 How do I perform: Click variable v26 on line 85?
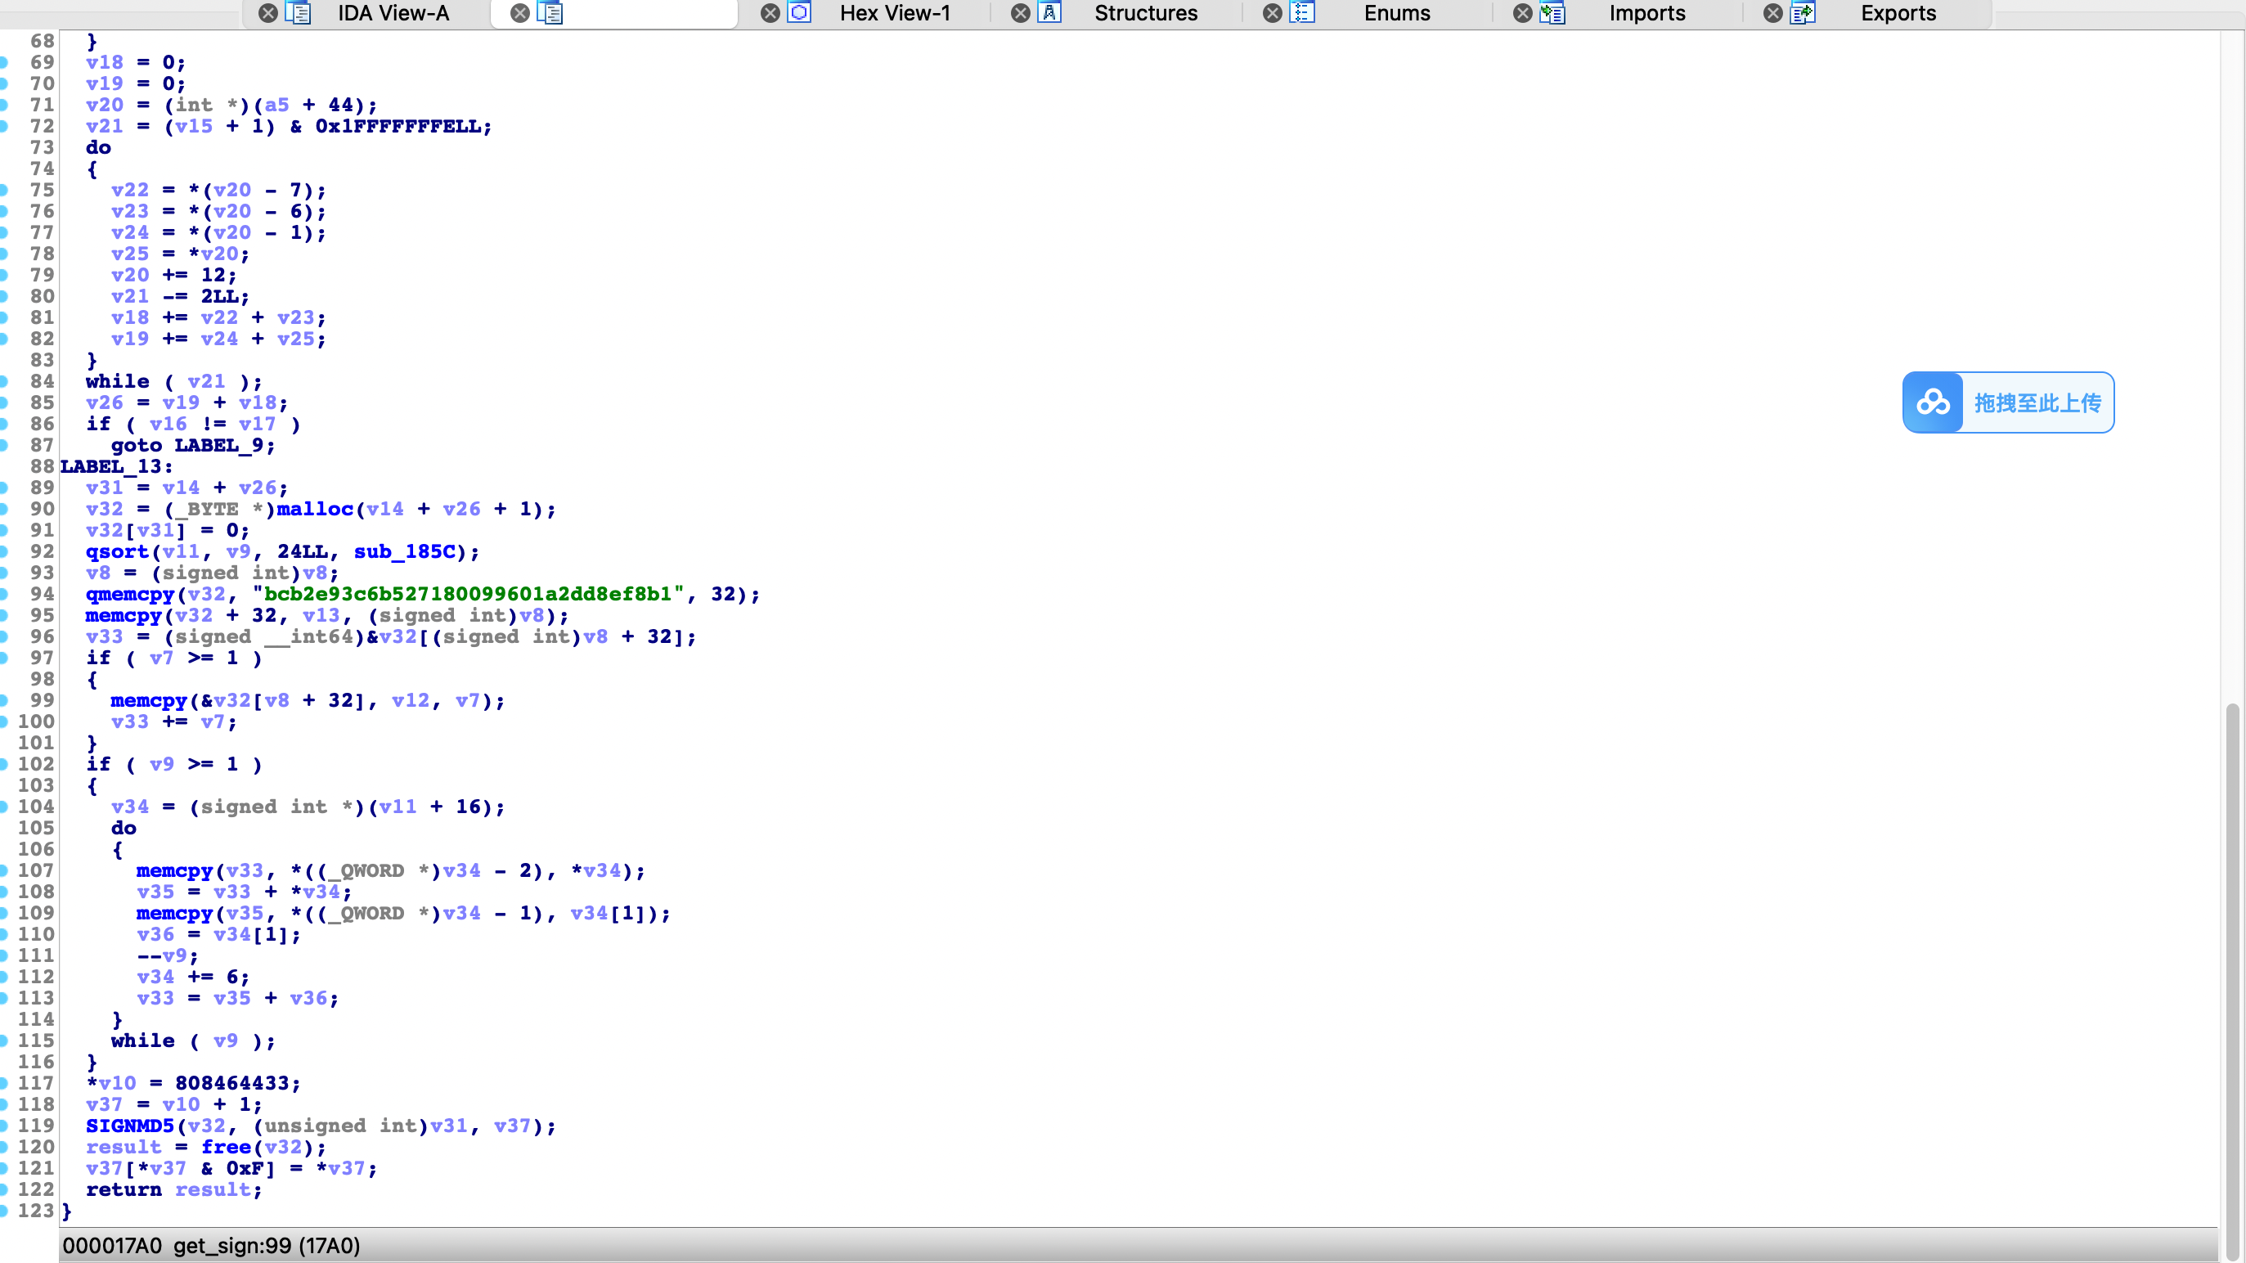point(105,403)
